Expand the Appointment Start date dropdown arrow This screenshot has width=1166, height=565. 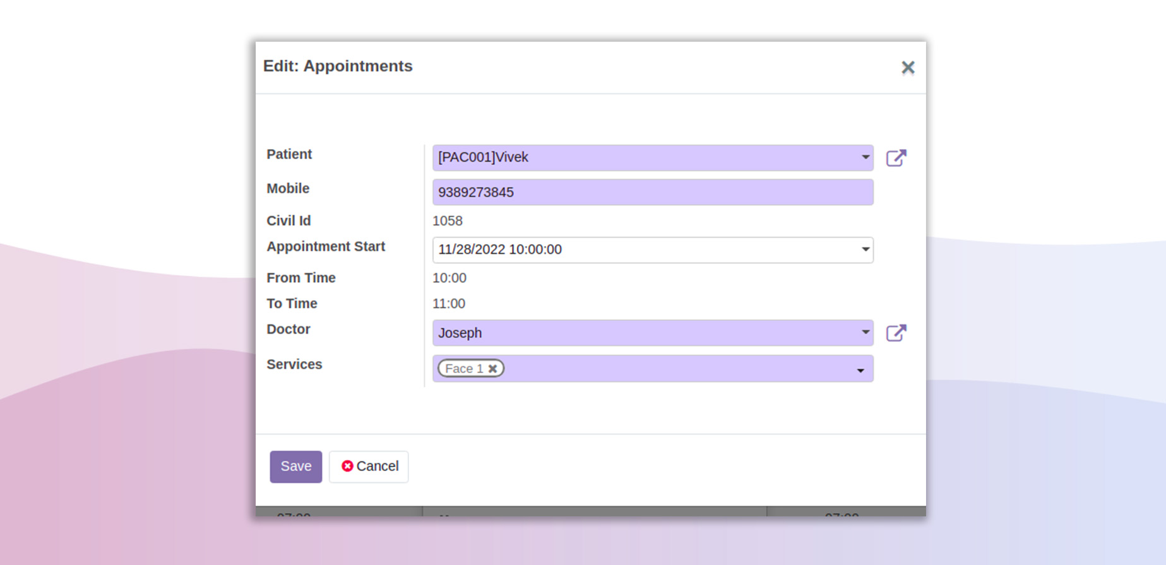pos(865,249)
